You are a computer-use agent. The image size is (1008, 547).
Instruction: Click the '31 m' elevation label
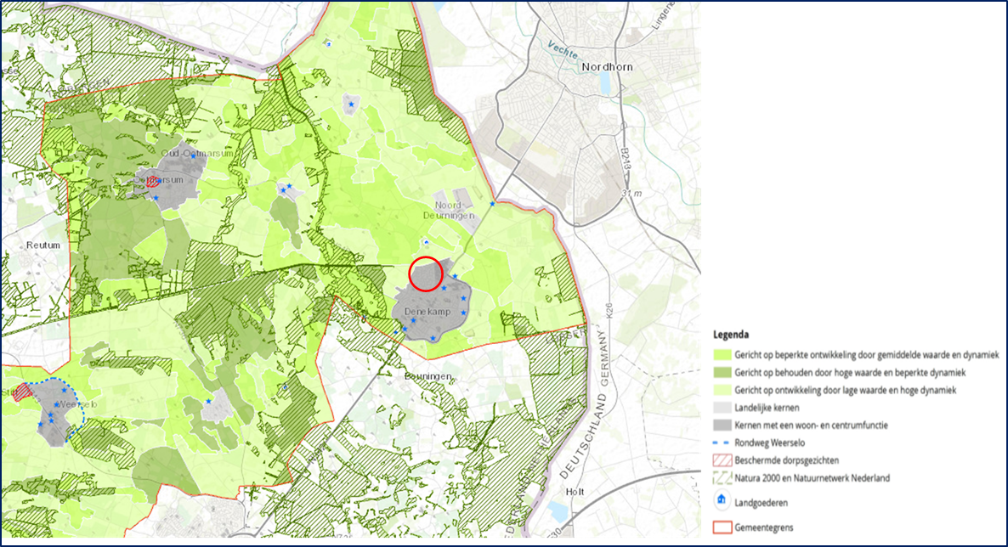(x=632, y=194)
